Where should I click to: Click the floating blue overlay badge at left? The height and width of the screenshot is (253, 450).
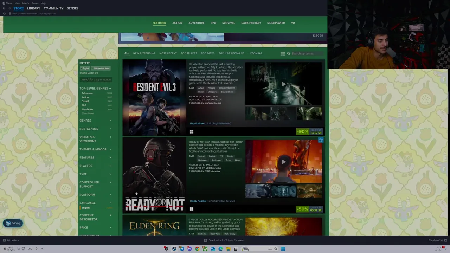pos(13,223)
